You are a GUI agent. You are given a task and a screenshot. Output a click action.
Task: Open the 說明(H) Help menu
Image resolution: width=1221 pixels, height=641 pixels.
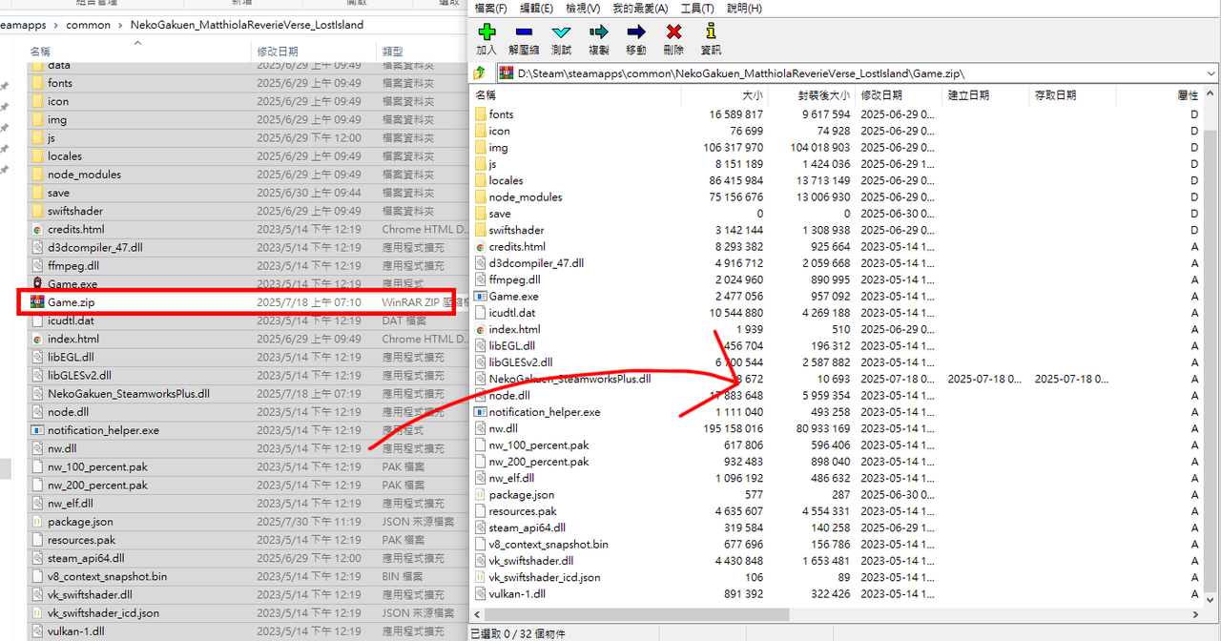point(744,8)
